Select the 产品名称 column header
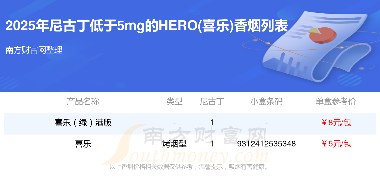 point(83,101)
